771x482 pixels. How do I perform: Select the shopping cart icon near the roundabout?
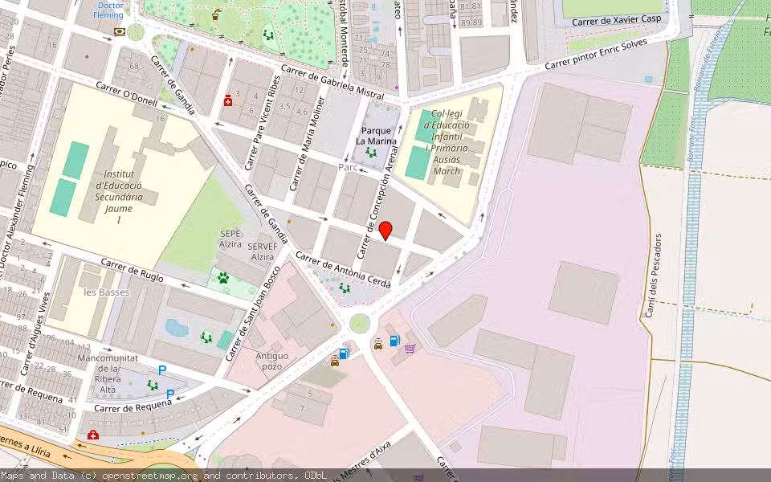[410, 349]
